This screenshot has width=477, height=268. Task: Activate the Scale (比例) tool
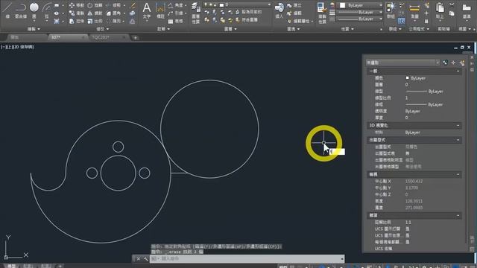pos(95,22)
